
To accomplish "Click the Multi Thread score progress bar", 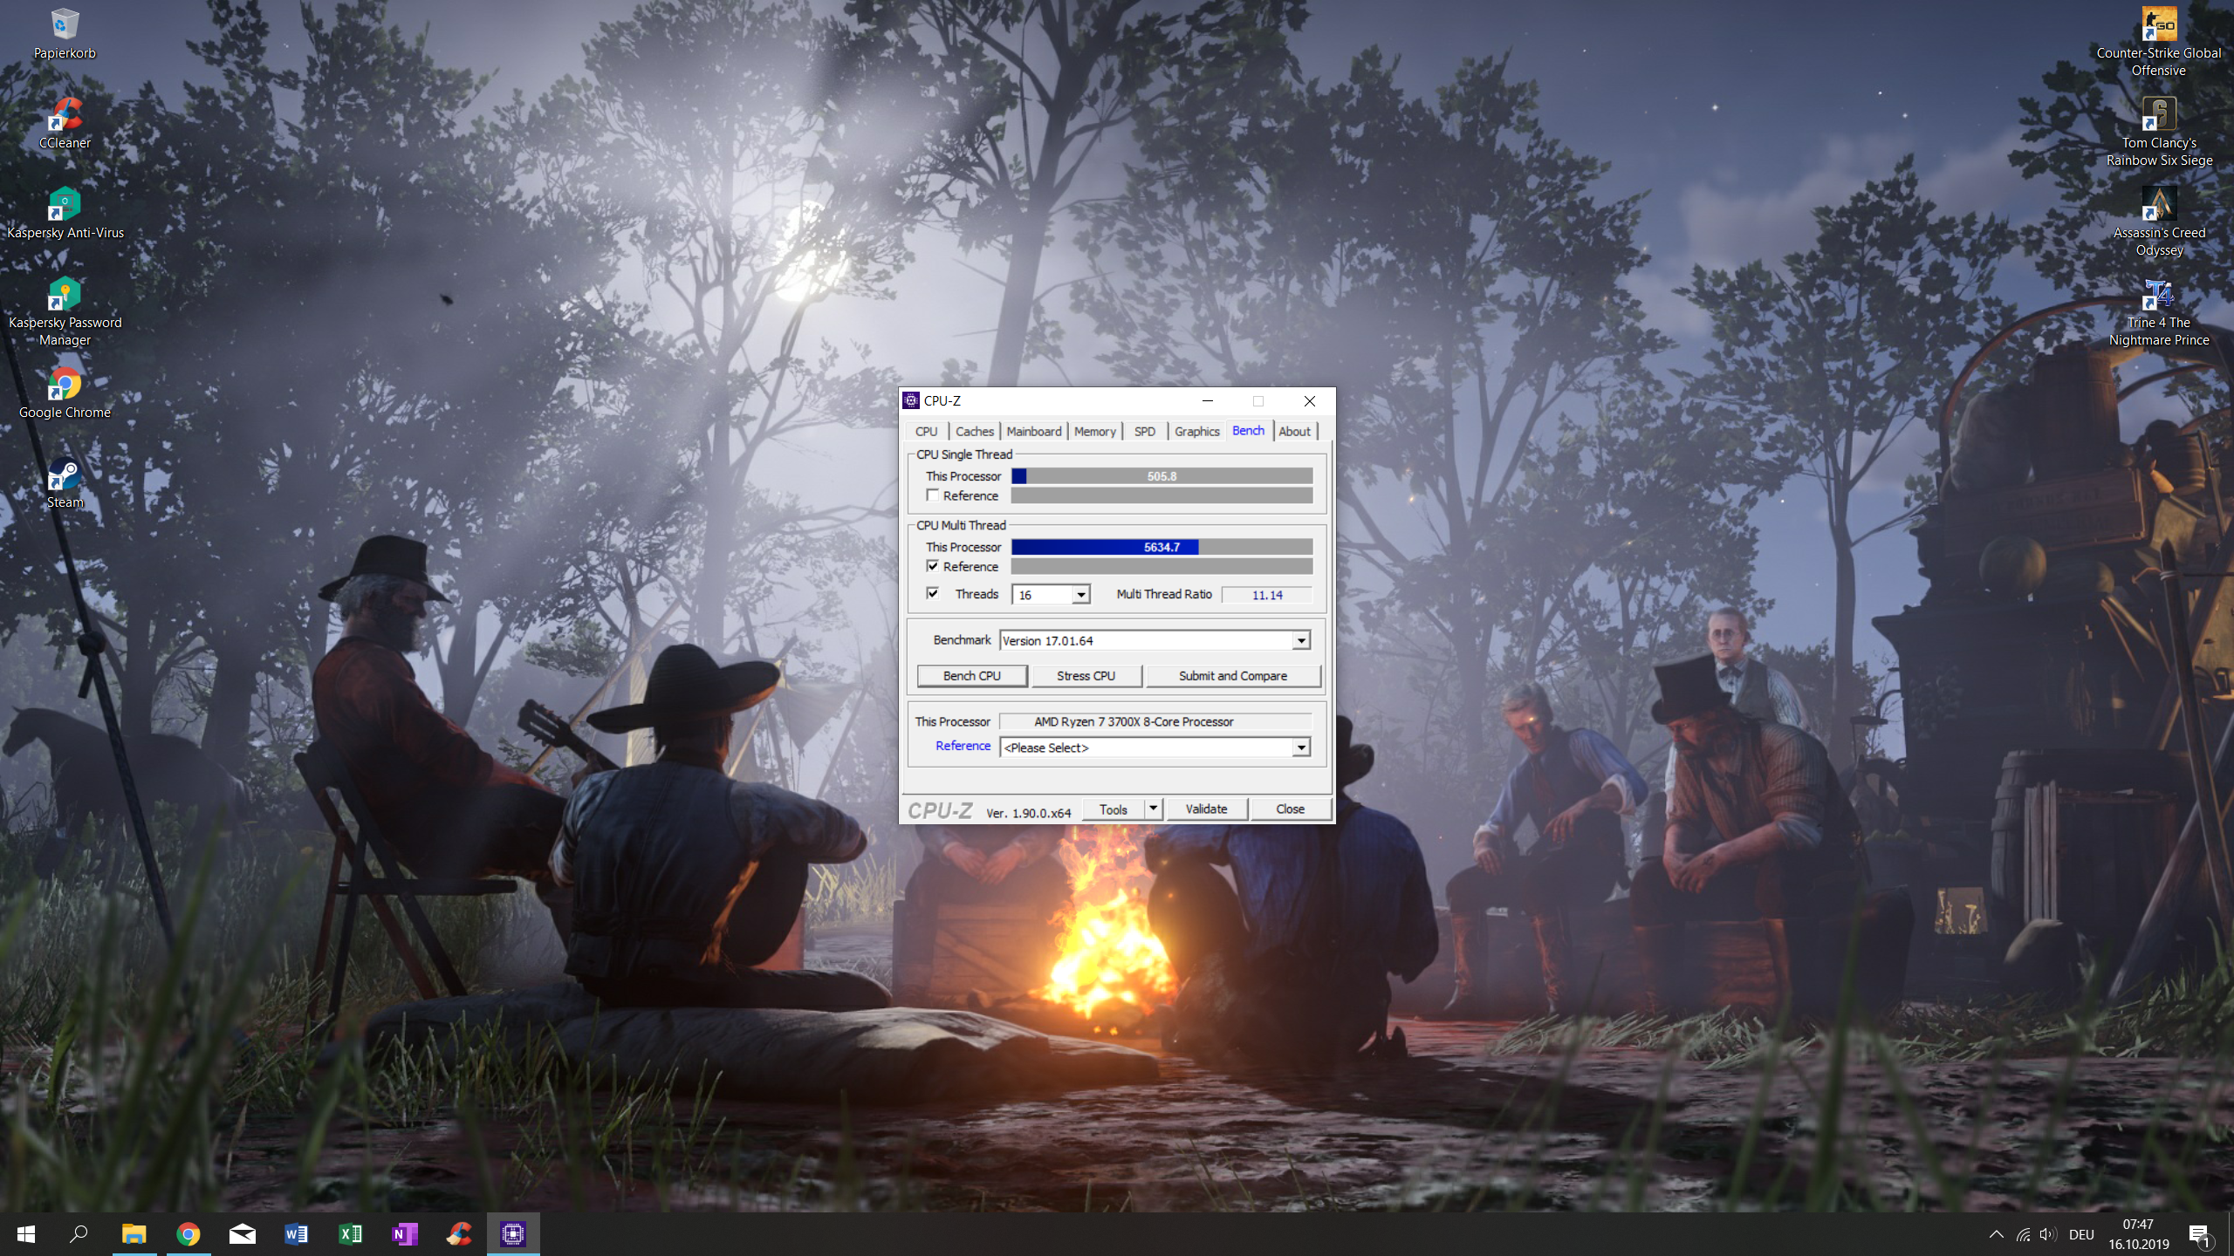I will click(x=1161, y=547).
